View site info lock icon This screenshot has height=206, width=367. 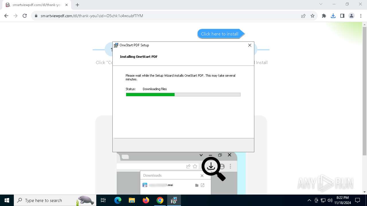pos(36,16)
